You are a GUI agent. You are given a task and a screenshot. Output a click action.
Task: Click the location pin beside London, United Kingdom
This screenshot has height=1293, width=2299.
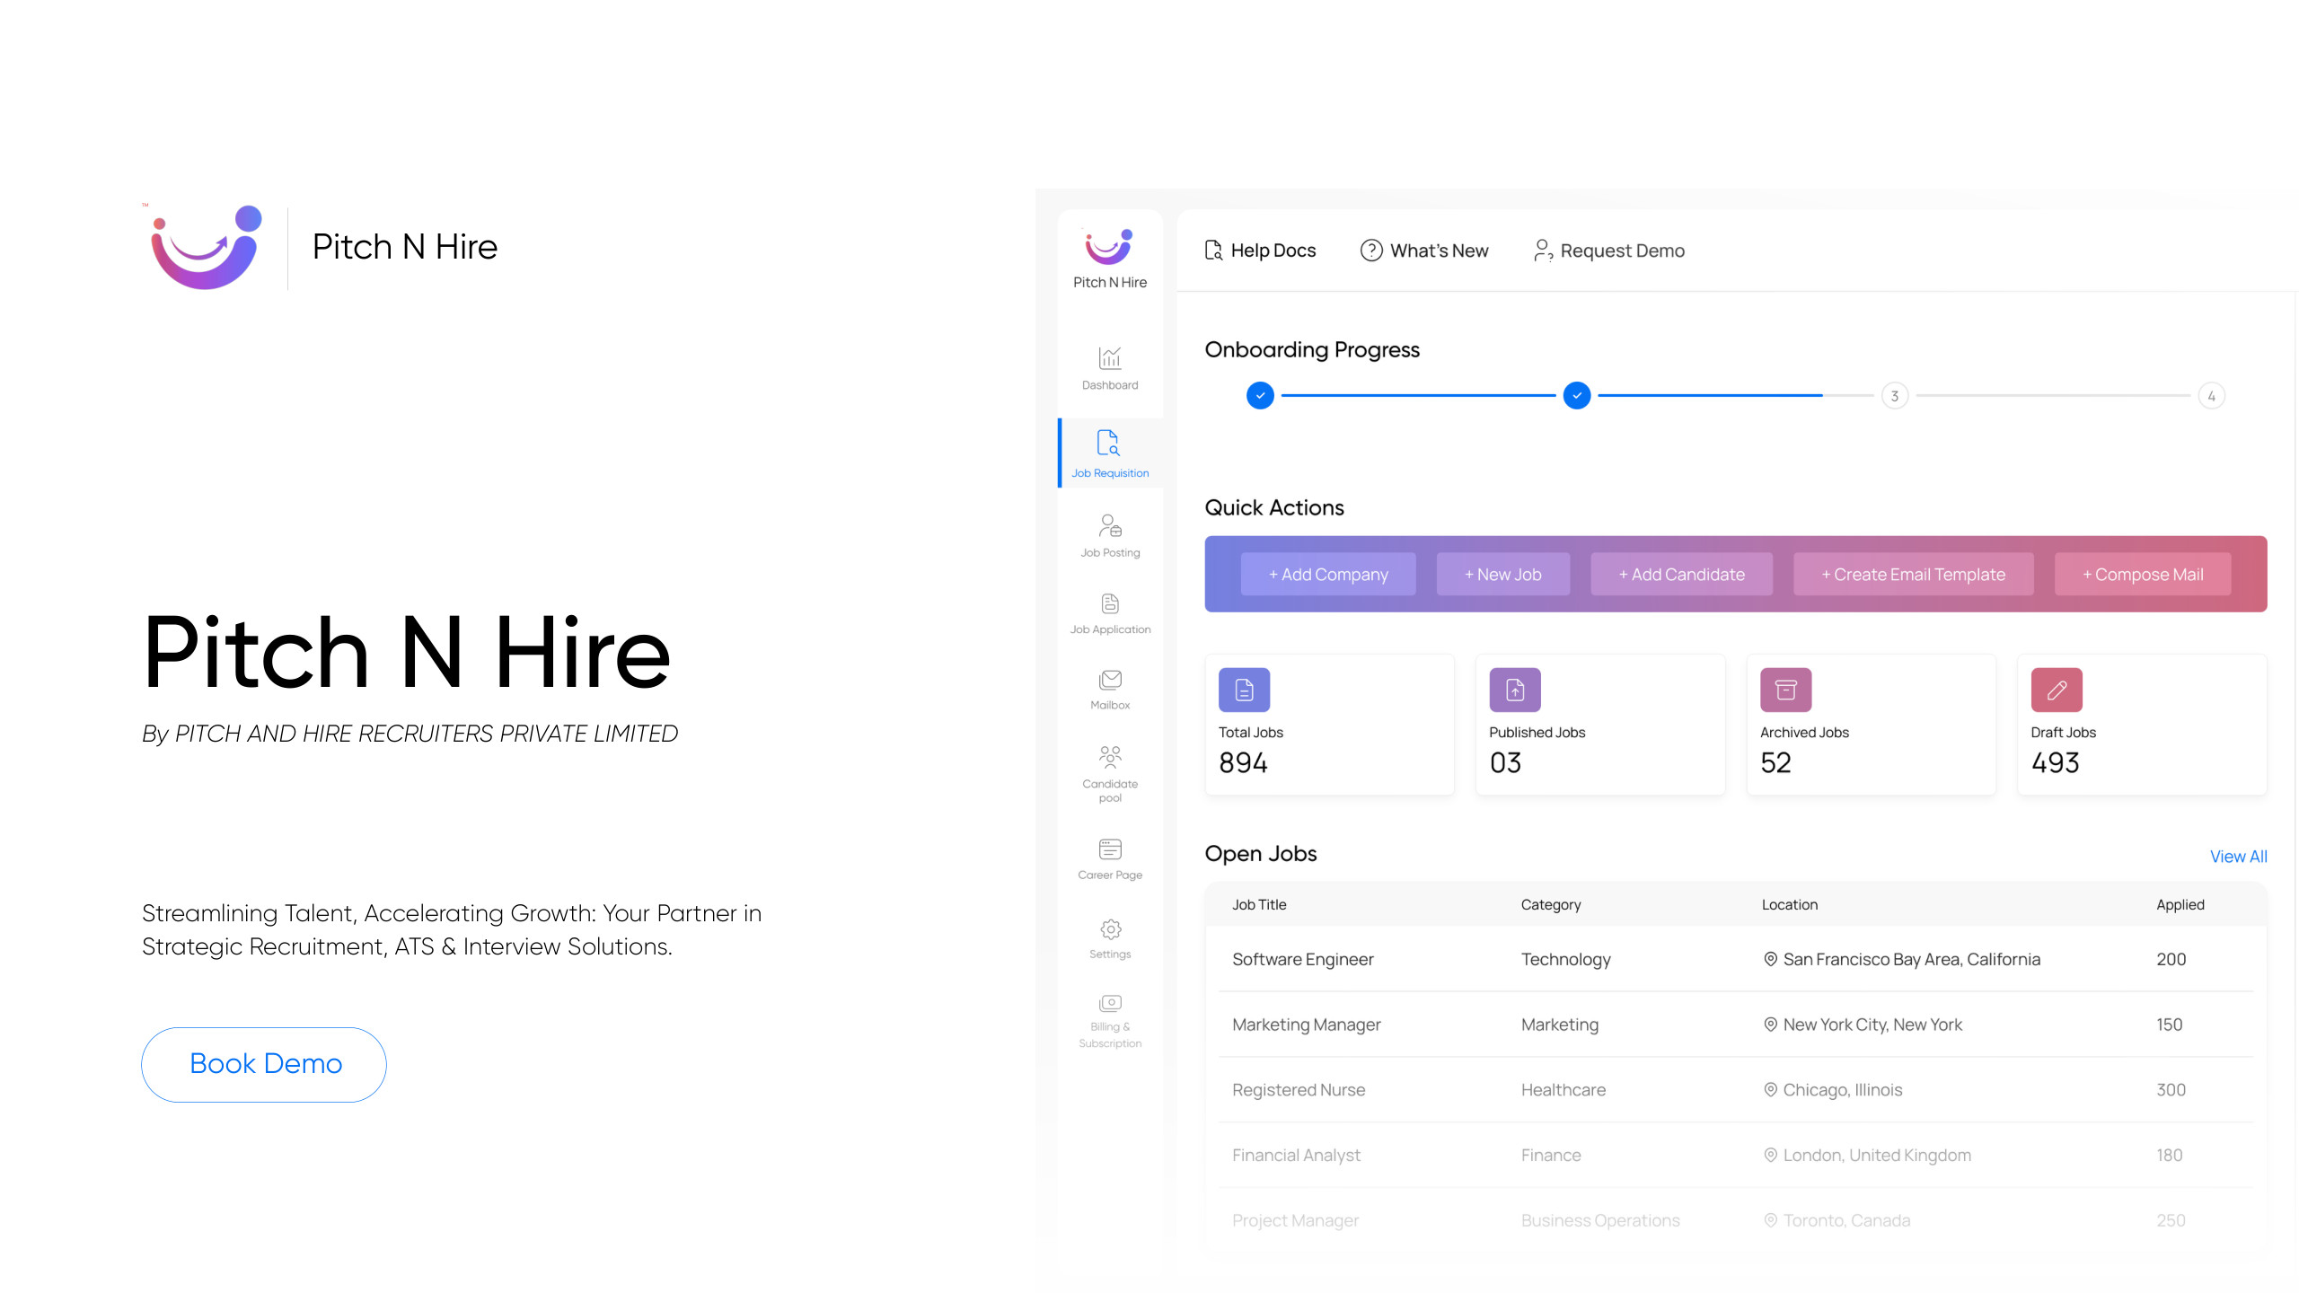[x=1770, y=1156]
